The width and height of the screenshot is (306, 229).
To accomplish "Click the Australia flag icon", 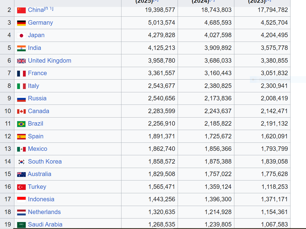I will (x=21, y=174).
